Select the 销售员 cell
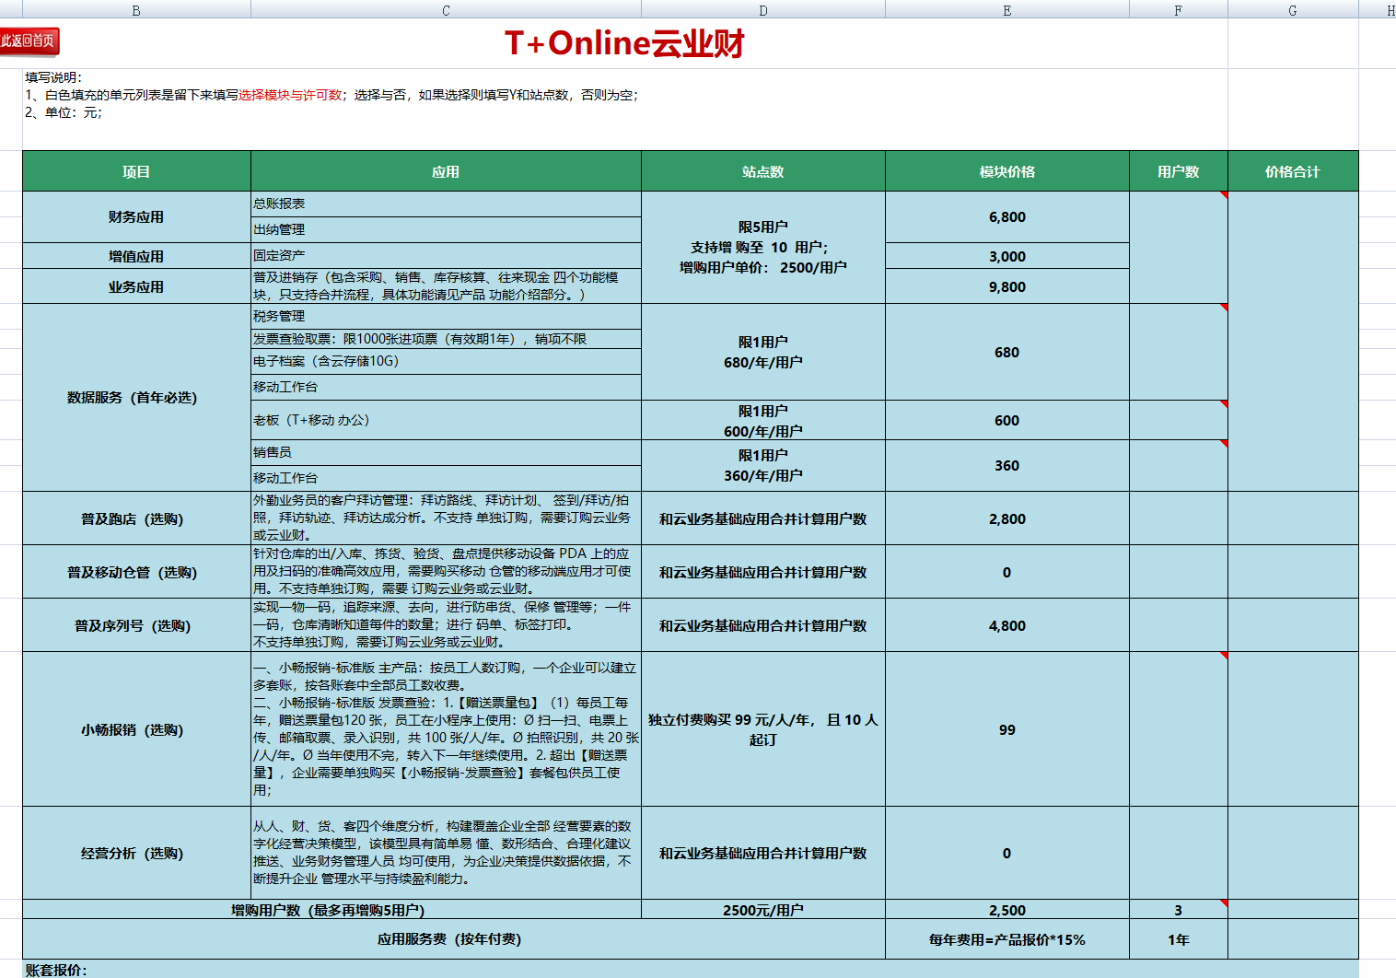 (x=446, y=453)
